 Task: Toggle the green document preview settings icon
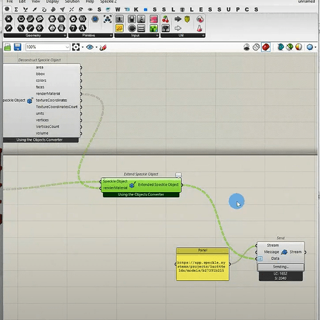[289, 47]
